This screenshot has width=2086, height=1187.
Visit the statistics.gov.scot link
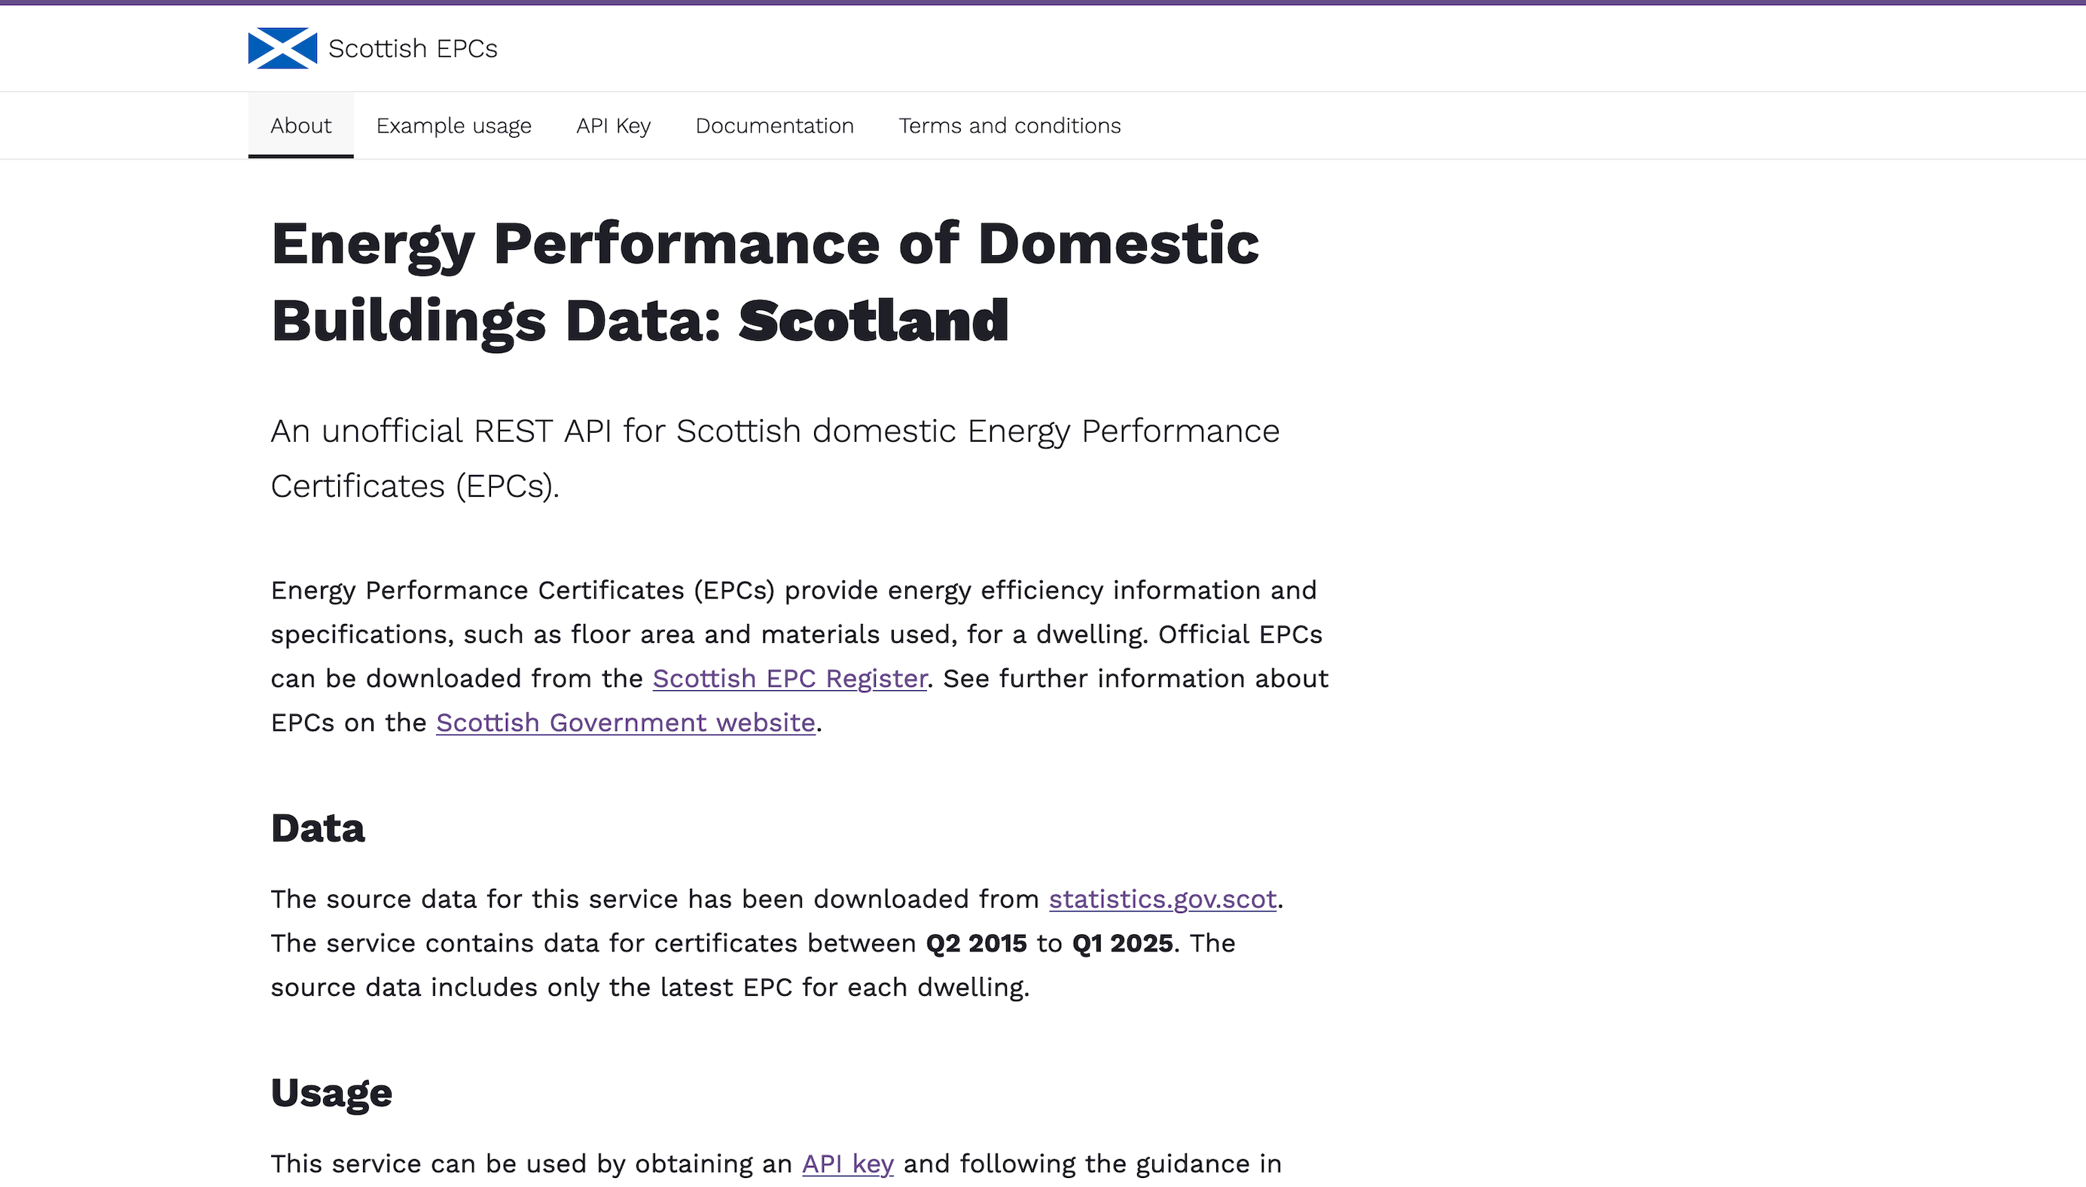click(1162, 899)
